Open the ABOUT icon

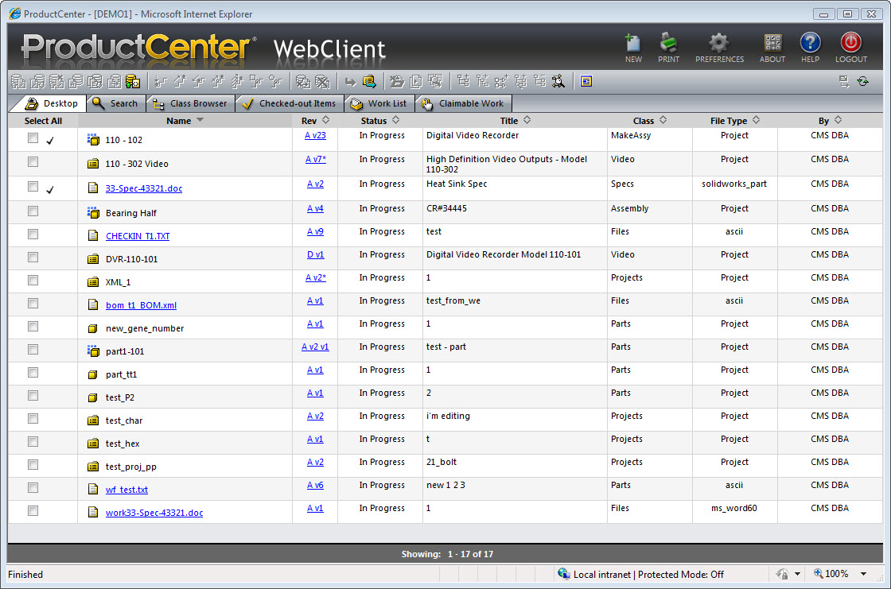pos(772,43)
